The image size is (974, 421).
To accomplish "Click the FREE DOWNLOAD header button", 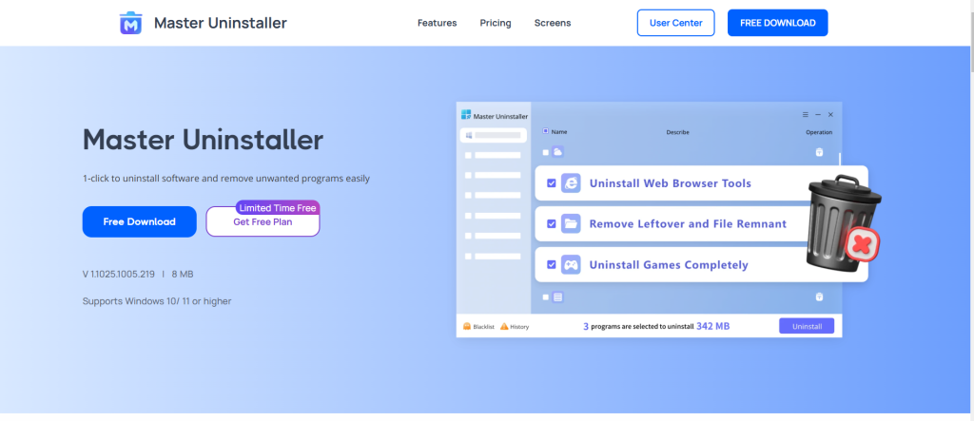I will click(778, 23).
